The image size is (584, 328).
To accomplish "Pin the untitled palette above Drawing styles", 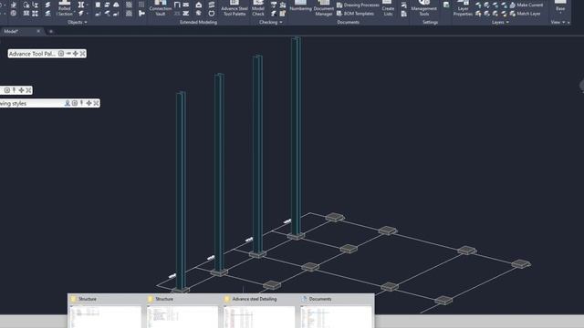I will [x=15, y=90].
